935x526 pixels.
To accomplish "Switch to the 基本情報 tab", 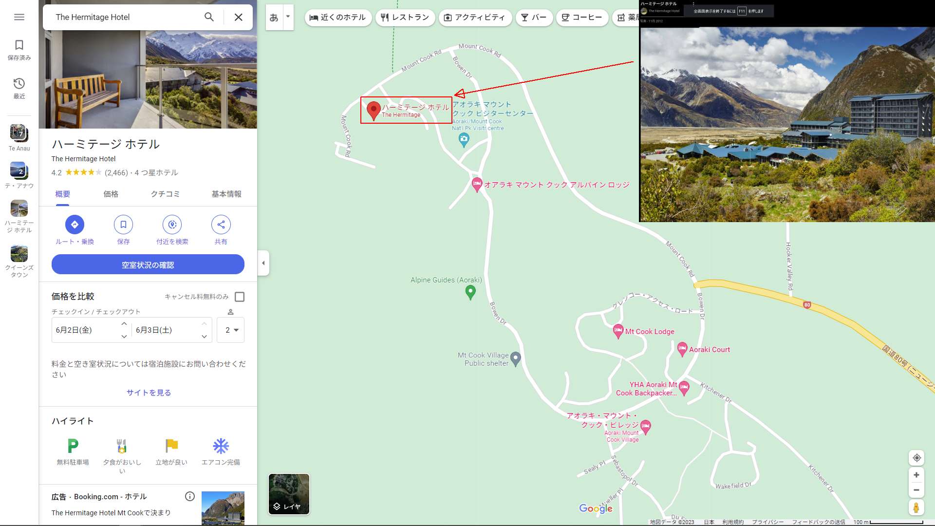I will 226,194.
